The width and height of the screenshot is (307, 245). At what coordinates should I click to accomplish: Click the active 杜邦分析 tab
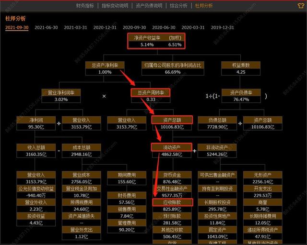click(204, 6)
